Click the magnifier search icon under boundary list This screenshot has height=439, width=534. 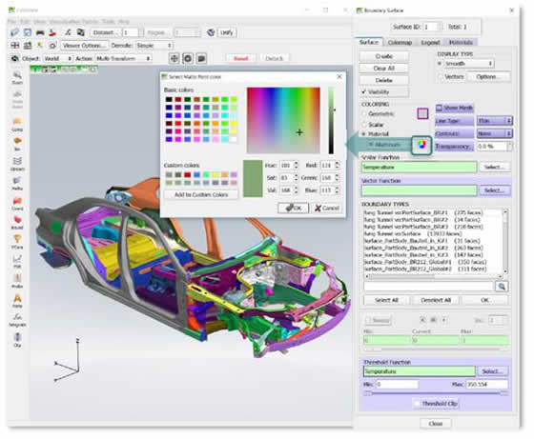point(502,287)
